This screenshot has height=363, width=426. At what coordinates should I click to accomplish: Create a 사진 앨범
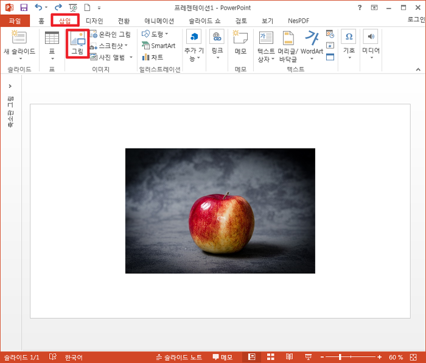(x=108, y=57)
